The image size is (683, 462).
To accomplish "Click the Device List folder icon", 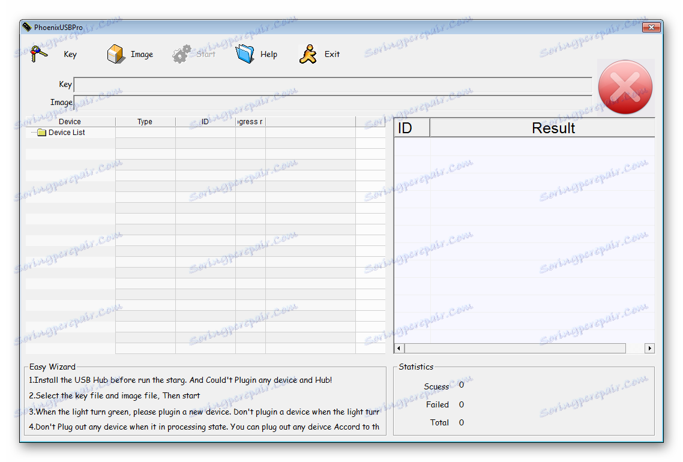I will coord(42,133).
